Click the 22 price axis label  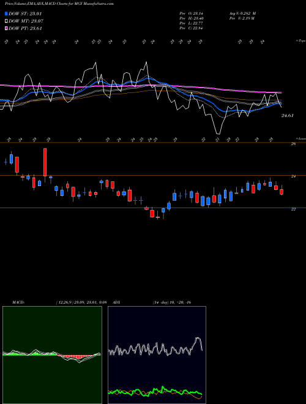(x=293, y=209)
